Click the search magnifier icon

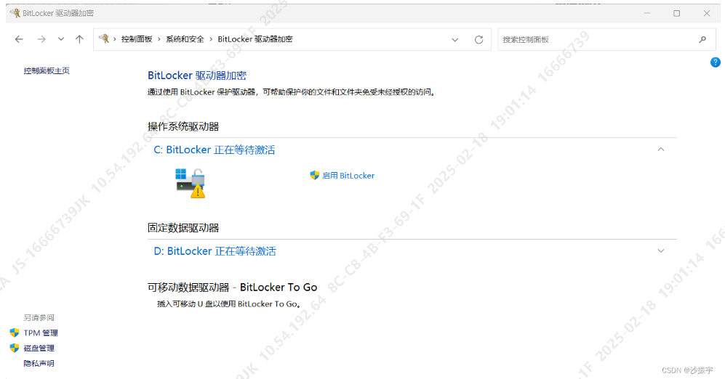click(x=702, y=39)
